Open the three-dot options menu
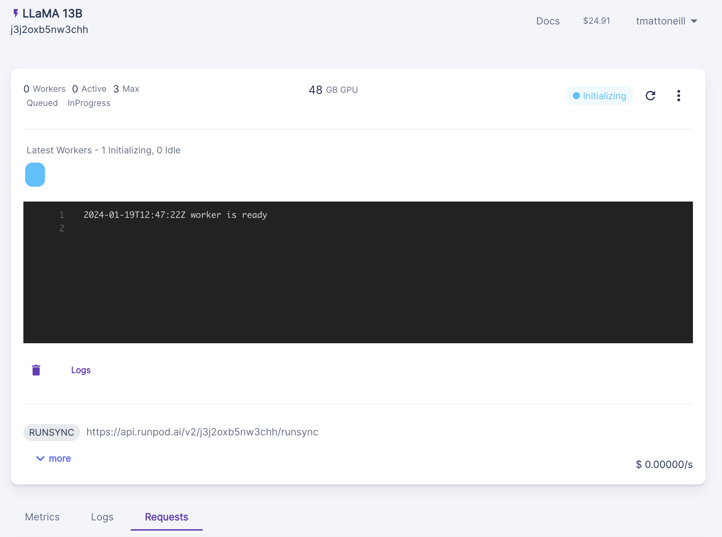Image resolution: width=722 pixels, height=537 pixels. pyautogui.click(x=678, y=96)
